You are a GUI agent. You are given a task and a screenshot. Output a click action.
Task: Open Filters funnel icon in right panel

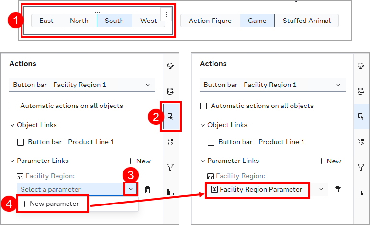point(361,167)
